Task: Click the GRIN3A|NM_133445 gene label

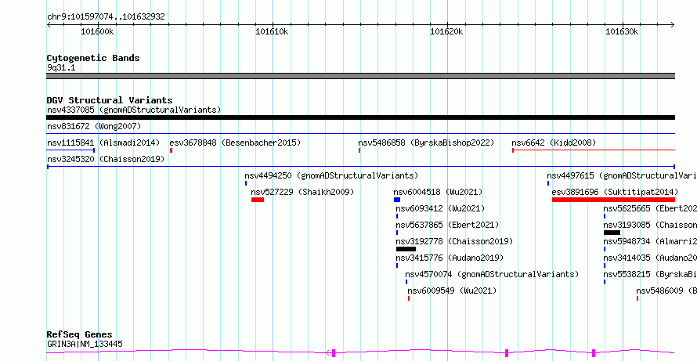Action: click(85, 344)
